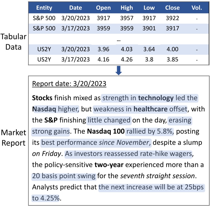The image size is (210, 206).
Task: Select the Date column header
Action: pyautogui.click(x=76, y=8)
